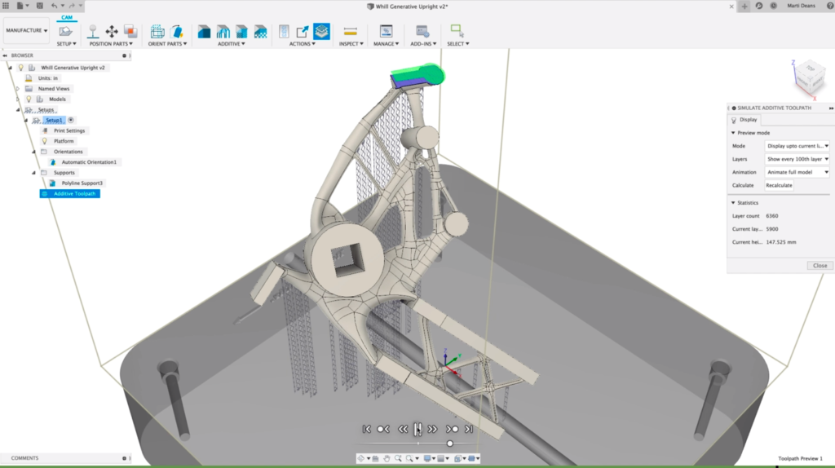This screenshot has height=468, width=835.
Task: Activate Setup1 radio button
Action: click(x=71, y=120)
